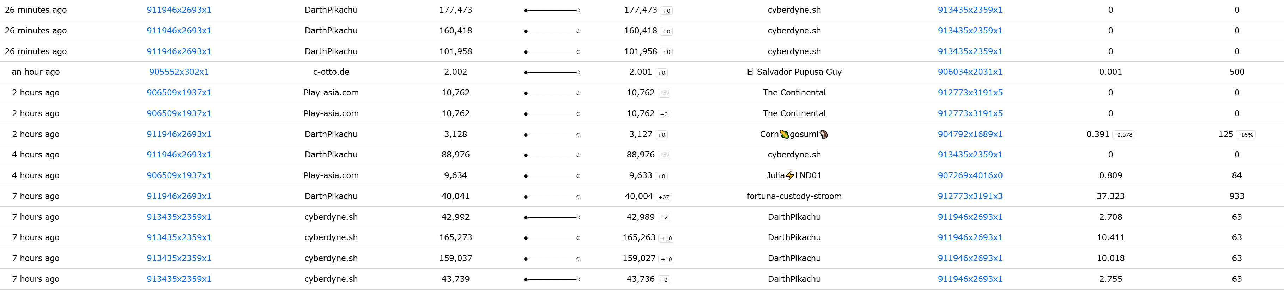Open channel link 912773x3191x3
This screenshot has width=1284, height=291.
click(969, 196)
